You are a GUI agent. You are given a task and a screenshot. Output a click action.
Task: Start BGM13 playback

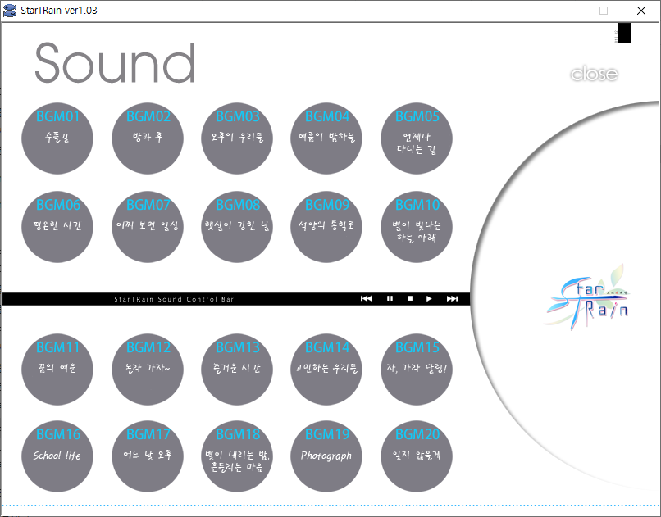coord(237,370)
